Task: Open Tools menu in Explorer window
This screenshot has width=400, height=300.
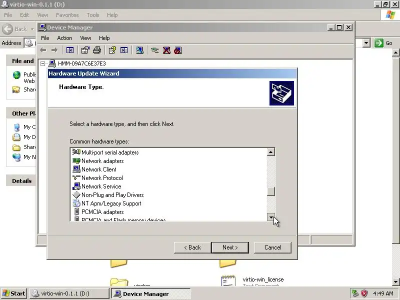Action: coord(93,15)
